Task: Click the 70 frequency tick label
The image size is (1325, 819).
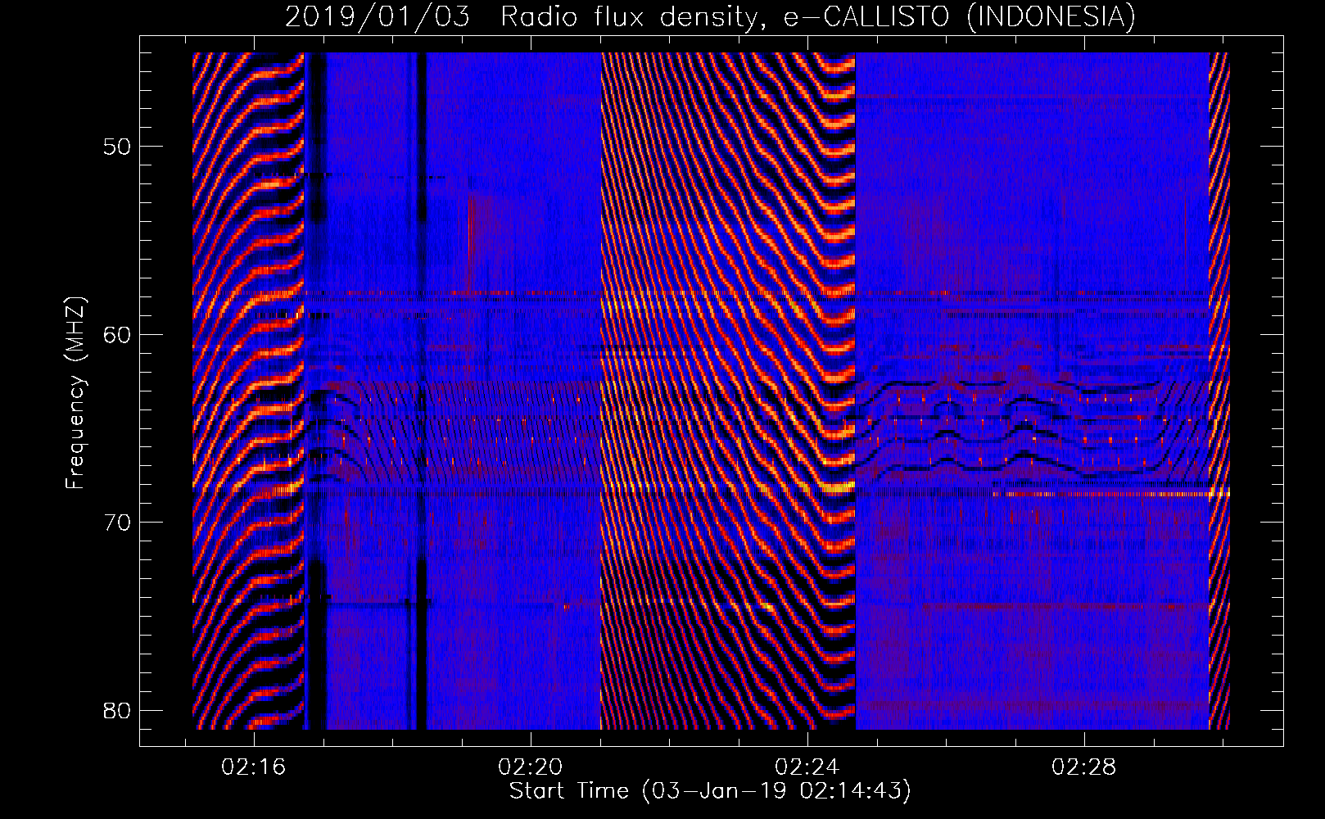Action: click(x=115, y=522)
